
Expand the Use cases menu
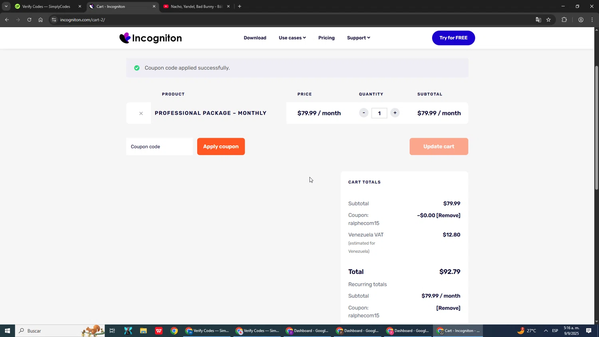pos(292,38)
